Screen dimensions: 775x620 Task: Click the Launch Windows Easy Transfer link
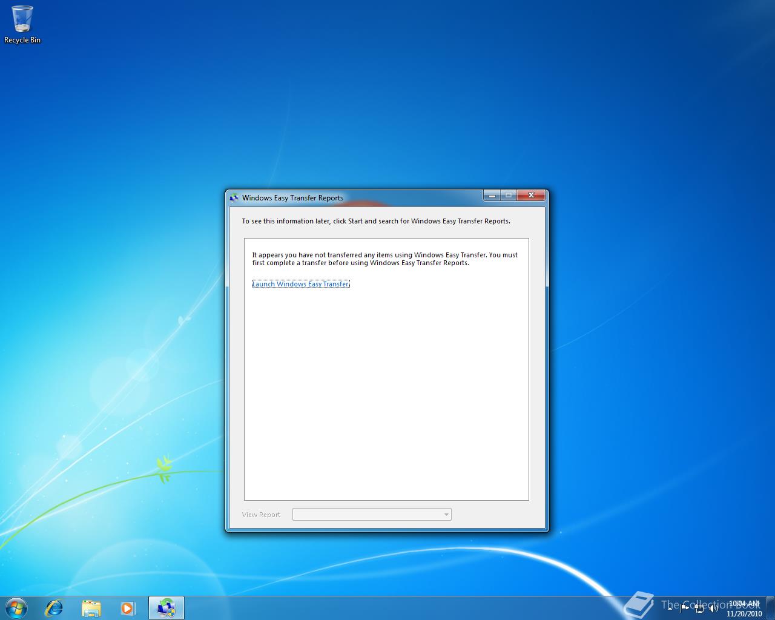[301, 284]
